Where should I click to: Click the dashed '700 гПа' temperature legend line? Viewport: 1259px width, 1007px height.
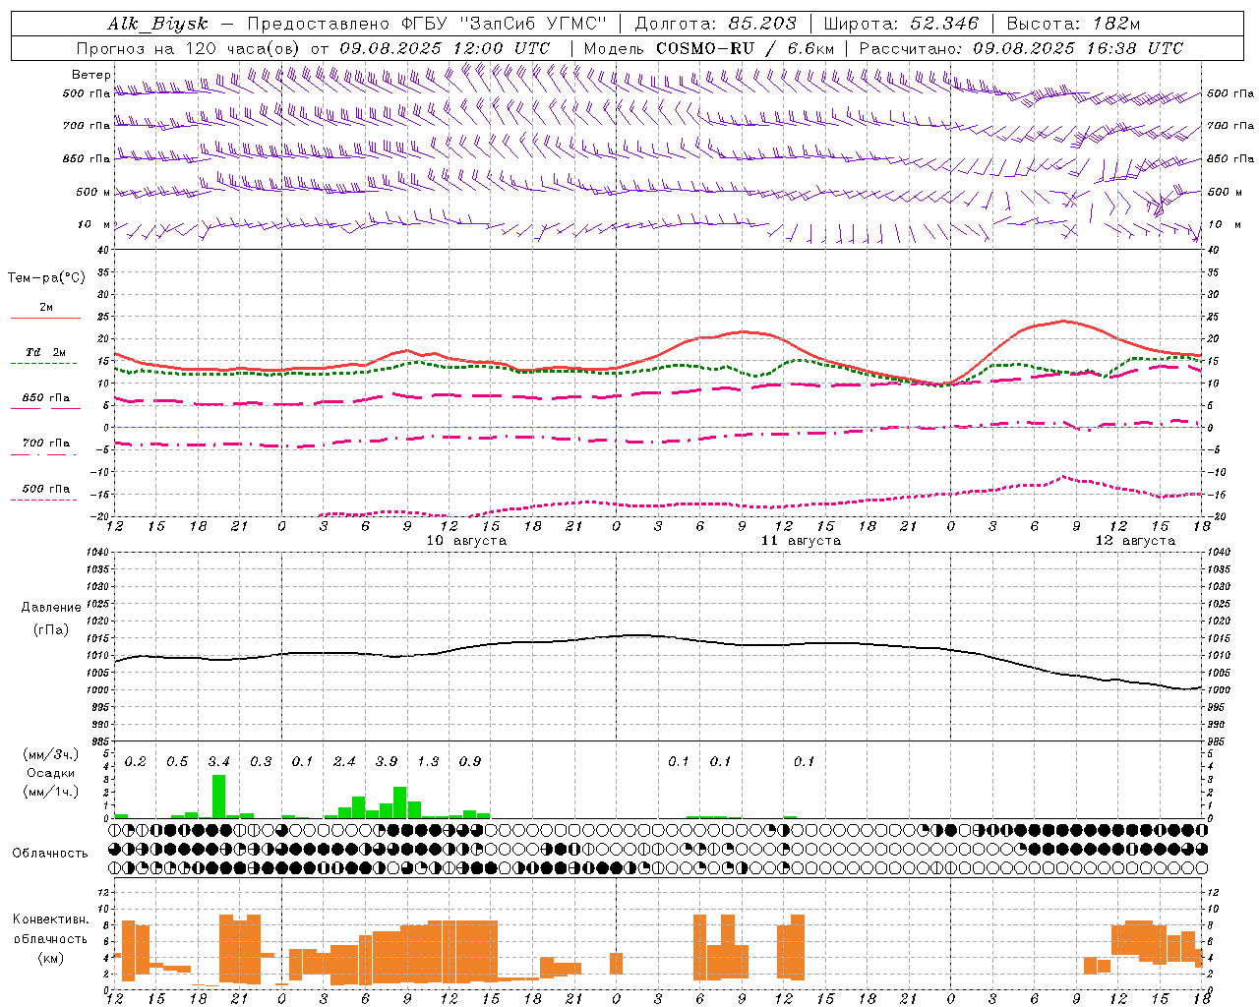(x=45, y=455)
